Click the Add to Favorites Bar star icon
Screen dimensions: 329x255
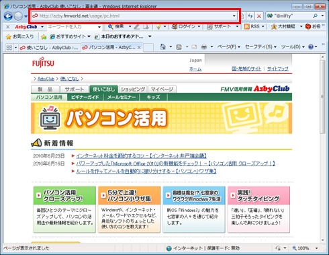44,37
